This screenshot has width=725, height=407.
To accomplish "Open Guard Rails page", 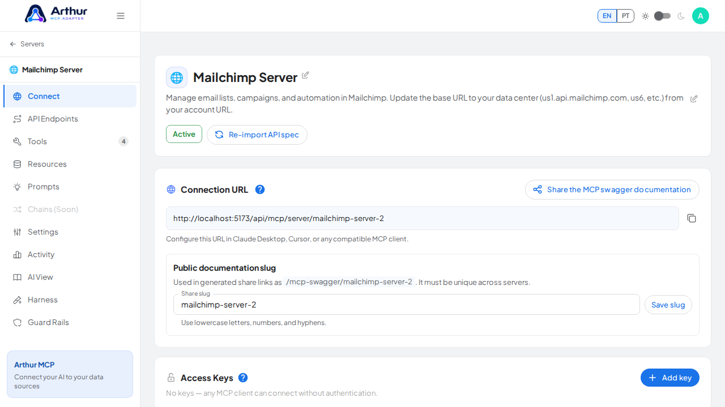I will tap(70, 322).
